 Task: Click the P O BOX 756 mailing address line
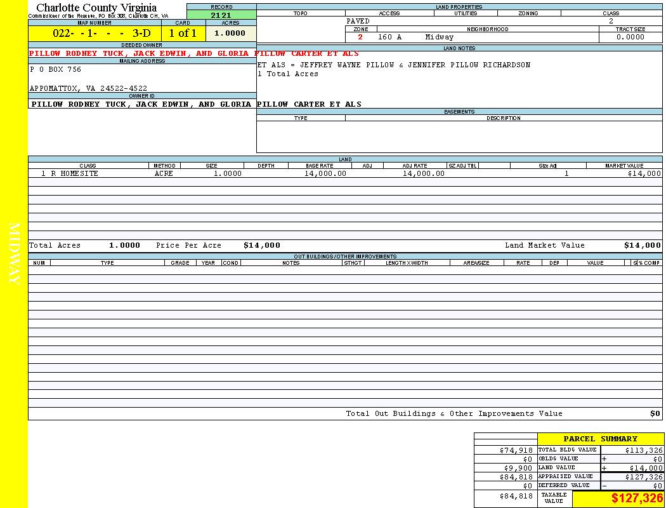tap(56, 69)
